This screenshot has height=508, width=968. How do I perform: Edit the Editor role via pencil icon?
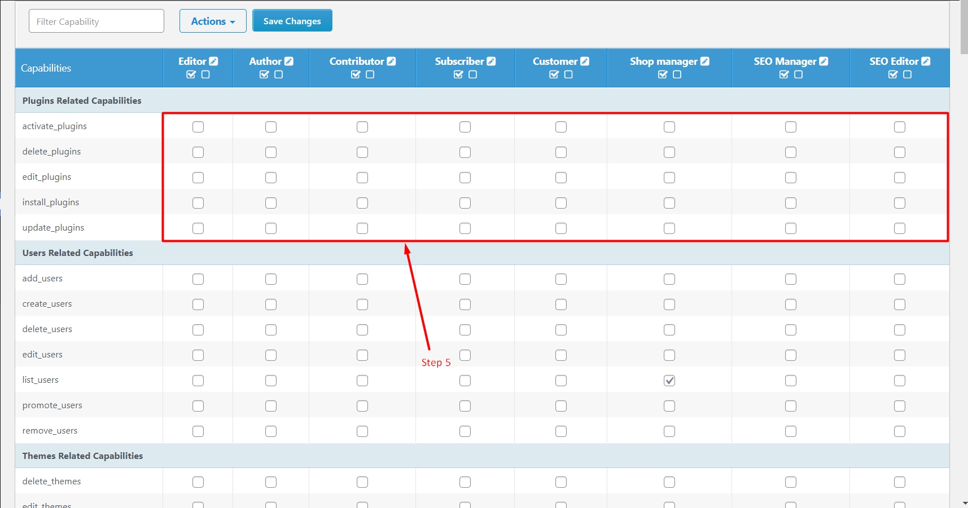tap(213, 61)
